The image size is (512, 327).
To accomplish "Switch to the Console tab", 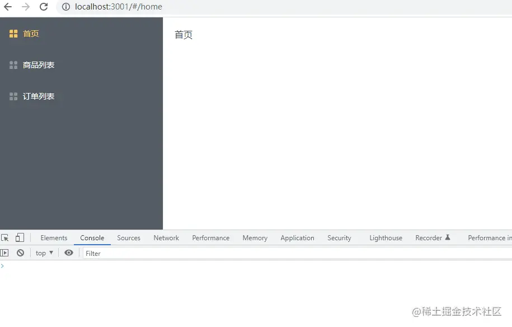I will 92,238.
